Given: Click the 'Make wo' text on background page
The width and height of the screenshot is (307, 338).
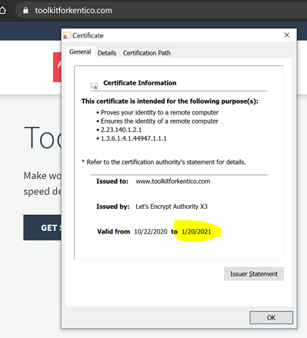Looking at the screenshot, I should [x=42, y=176].
